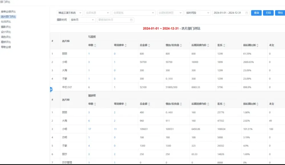Sort 写真照 table by 单数 column
Viewport: 285px width, 165px height.
pyautogui.click(x=95, y=46)
